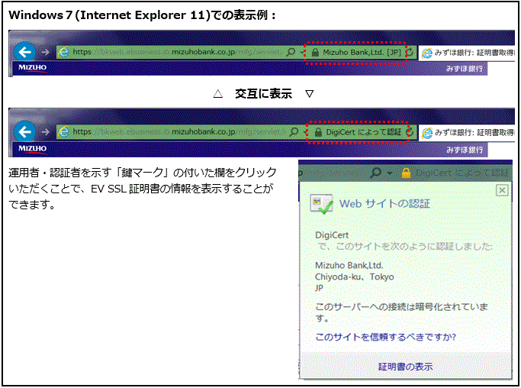Click the search magnifier left of Mizuho Bank,Ltd. [JP]
Image resolution: width=521 pixels, height=388 pixels.
[291, 52]
